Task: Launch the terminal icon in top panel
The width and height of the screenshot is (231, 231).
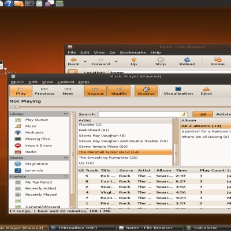Action: (29, 3)
